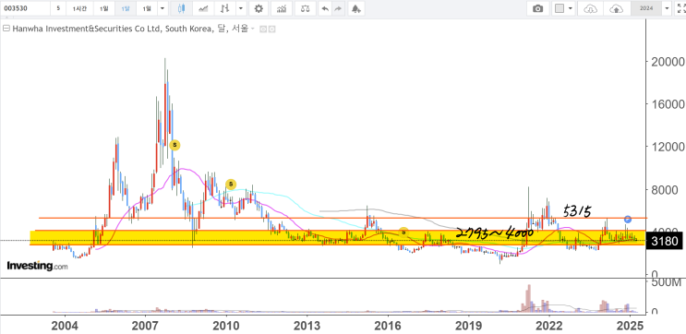Viewport: 686px width, 334px height.
Task: Open chart settings gear icon
Action: point(259,8)
